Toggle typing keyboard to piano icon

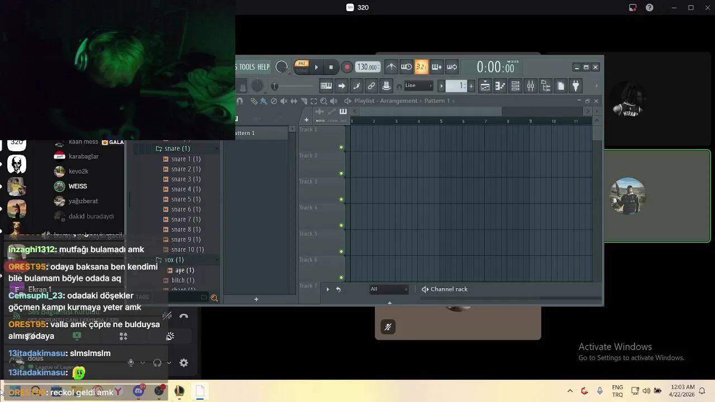[326, 86]
